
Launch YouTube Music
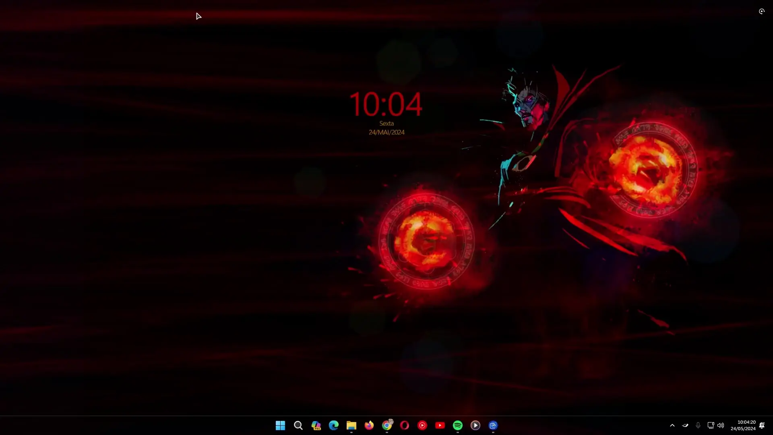point(422,425)
